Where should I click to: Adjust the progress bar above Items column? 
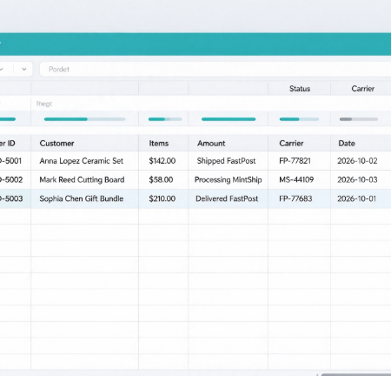tap(165, 119)
